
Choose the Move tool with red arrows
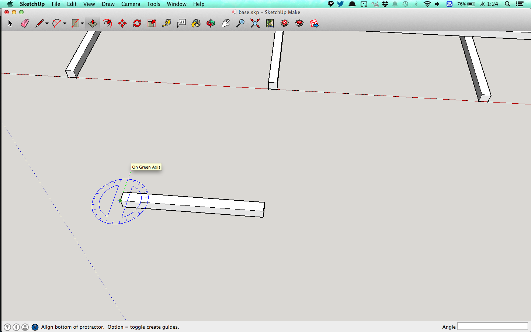(122, 23)
